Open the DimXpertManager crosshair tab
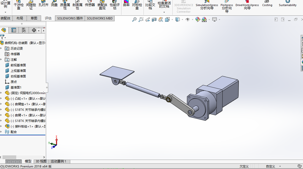This screenshot has width=303, height=169. click(x=34, y=30)
